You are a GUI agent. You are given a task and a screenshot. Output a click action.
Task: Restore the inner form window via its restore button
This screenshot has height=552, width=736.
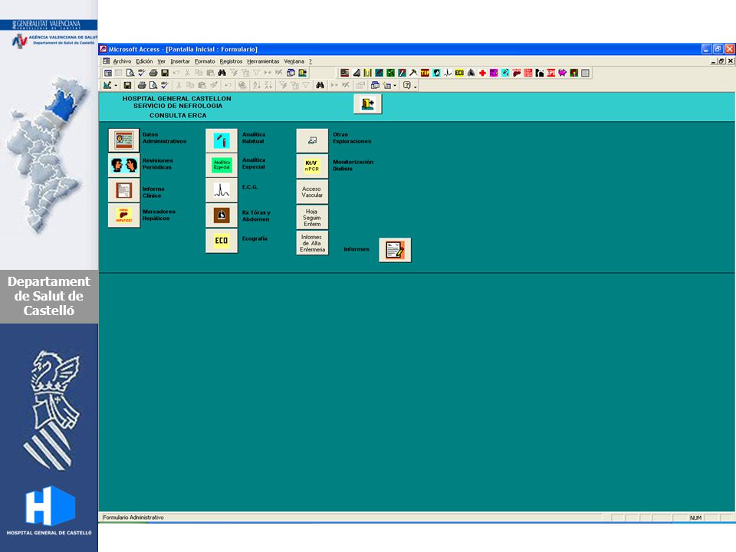(x=722, y=61)
